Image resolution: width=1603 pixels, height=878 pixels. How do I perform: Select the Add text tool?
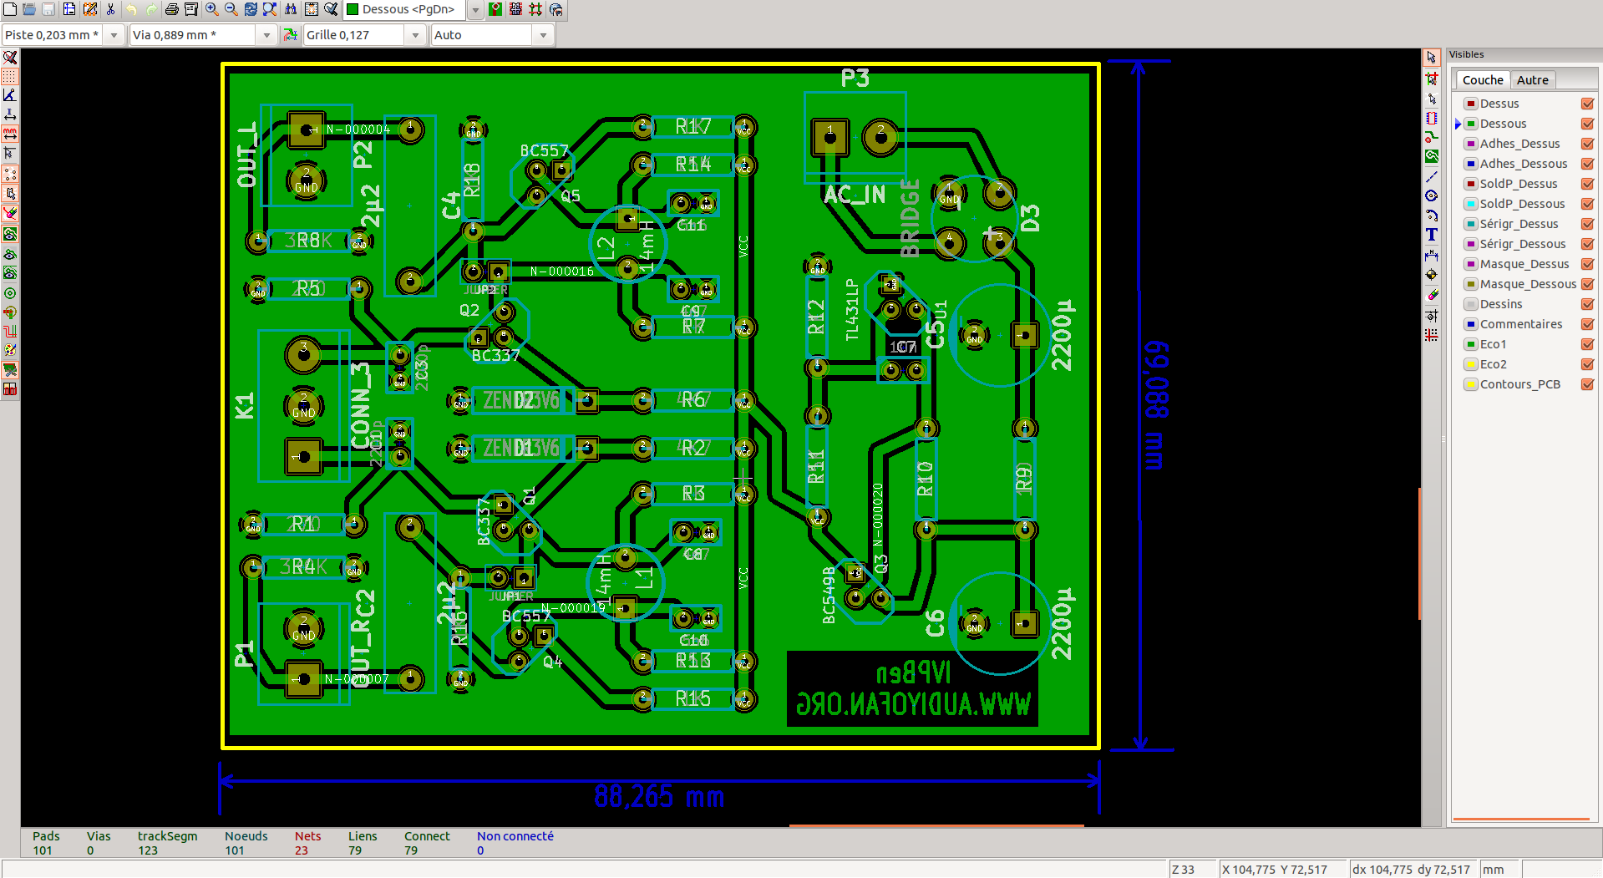tap(1432, 235)
